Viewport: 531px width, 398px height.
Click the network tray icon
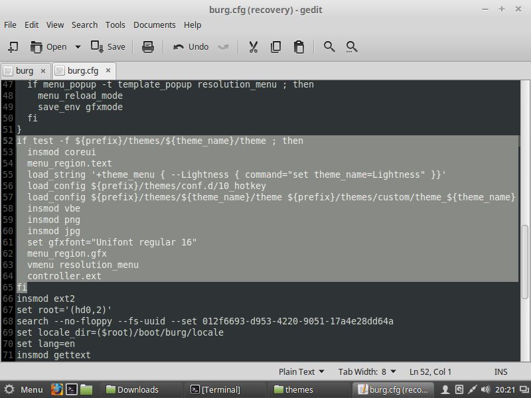coord(472,389)
